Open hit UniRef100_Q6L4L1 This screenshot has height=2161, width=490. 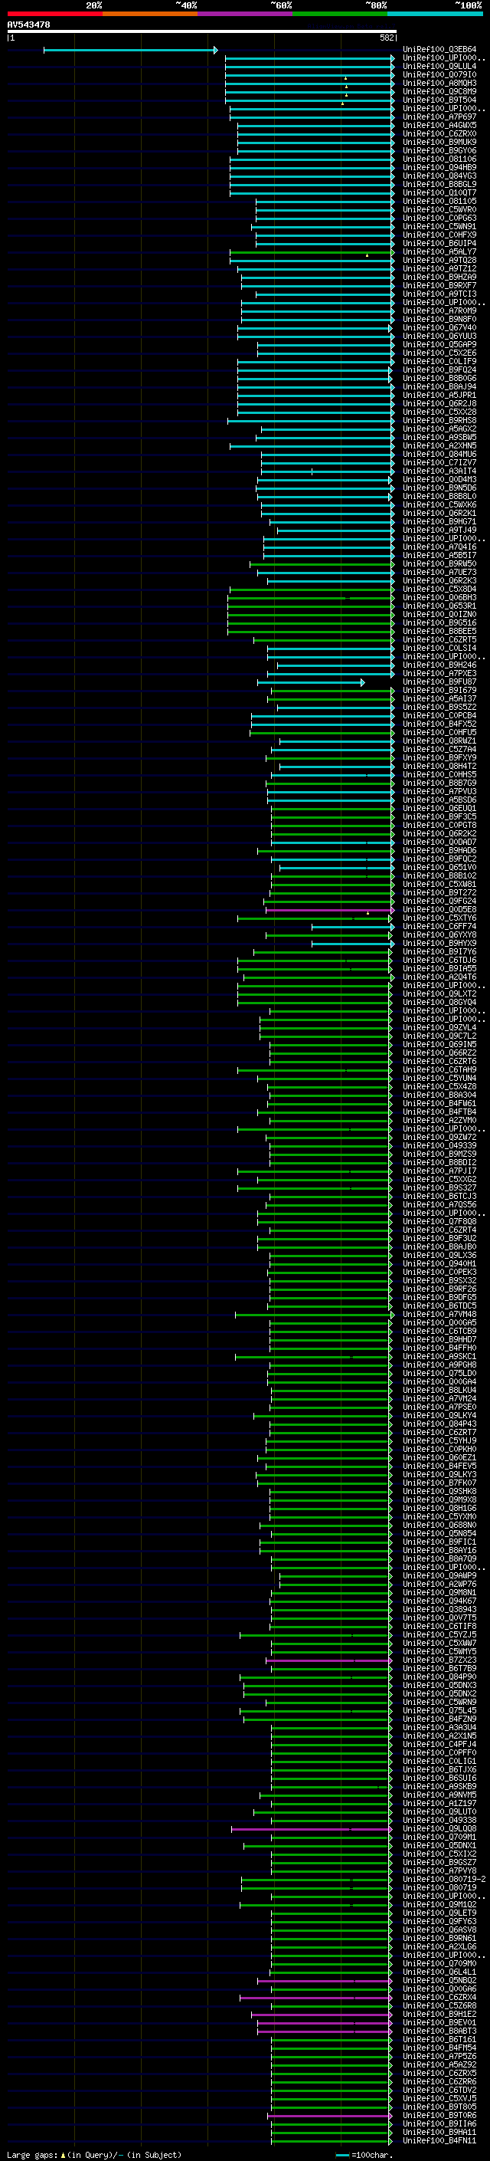pos(439,1972)
